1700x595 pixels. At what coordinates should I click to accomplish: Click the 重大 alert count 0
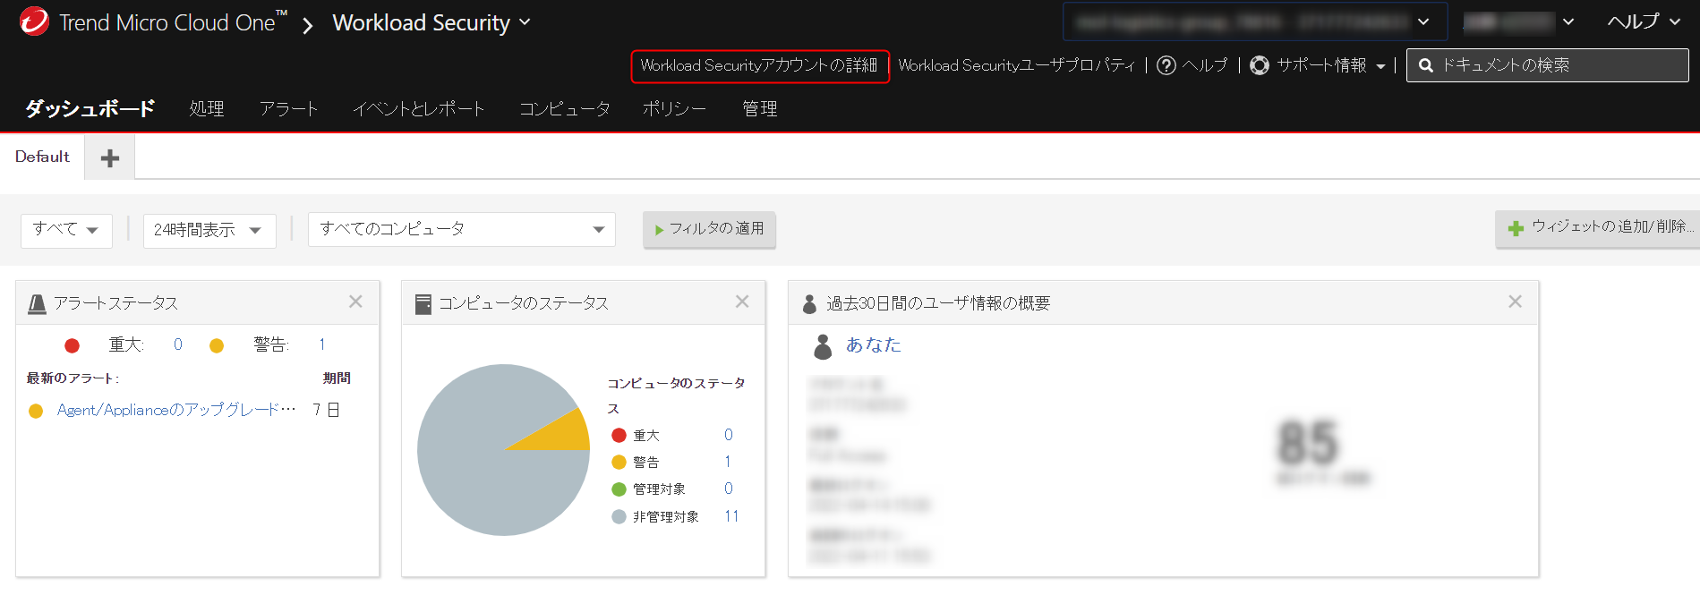178,344
